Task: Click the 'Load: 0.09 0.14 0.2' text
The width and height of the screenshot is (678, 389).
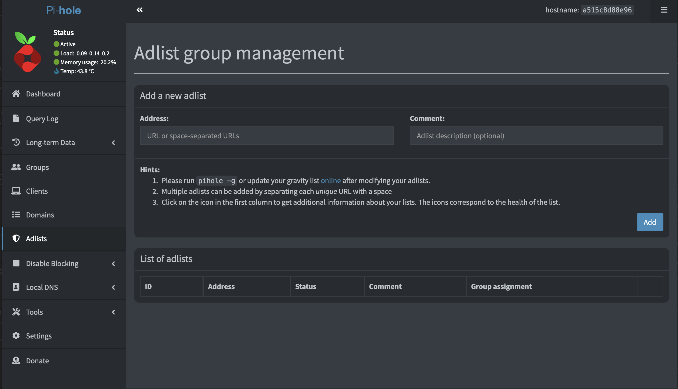Action: click(85, 53)
